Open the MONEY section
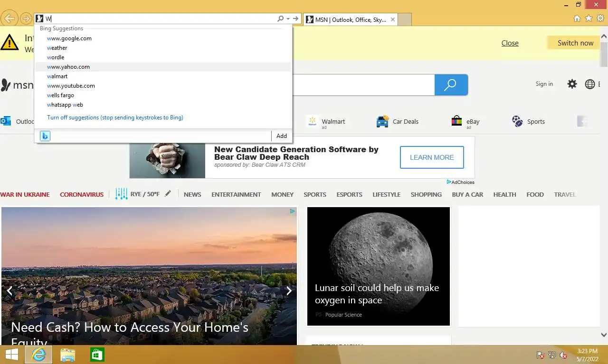608x364 pixels. coord(282,194)
